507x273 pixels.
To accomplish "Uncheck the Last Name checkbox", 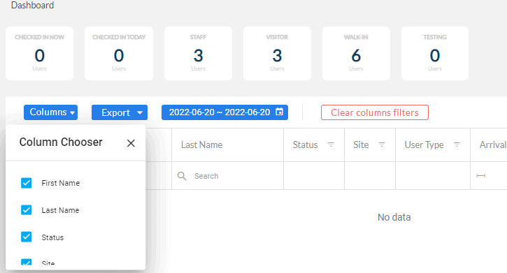I will [x=26, y=210].
